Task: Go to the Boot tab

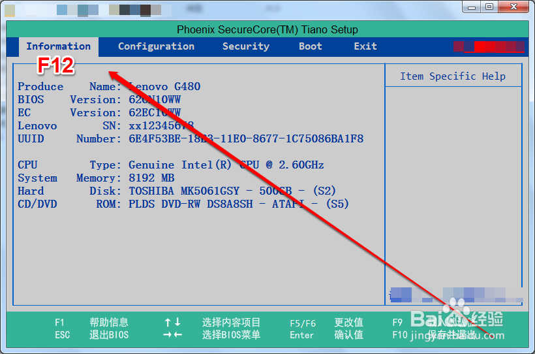Action: point(311,46)
